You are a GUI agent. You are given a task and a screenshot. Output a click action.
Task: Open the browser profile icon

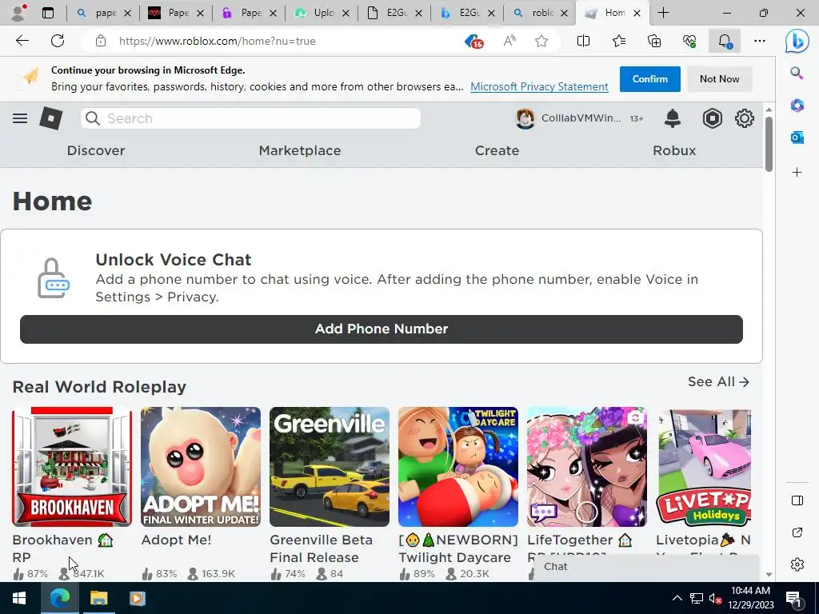(x=19, y=13)
